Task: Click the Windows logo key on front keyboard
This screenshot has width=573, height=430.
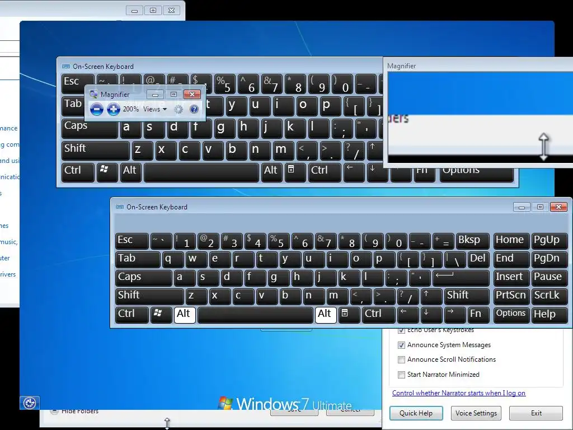Action: (x=161, y=315)
